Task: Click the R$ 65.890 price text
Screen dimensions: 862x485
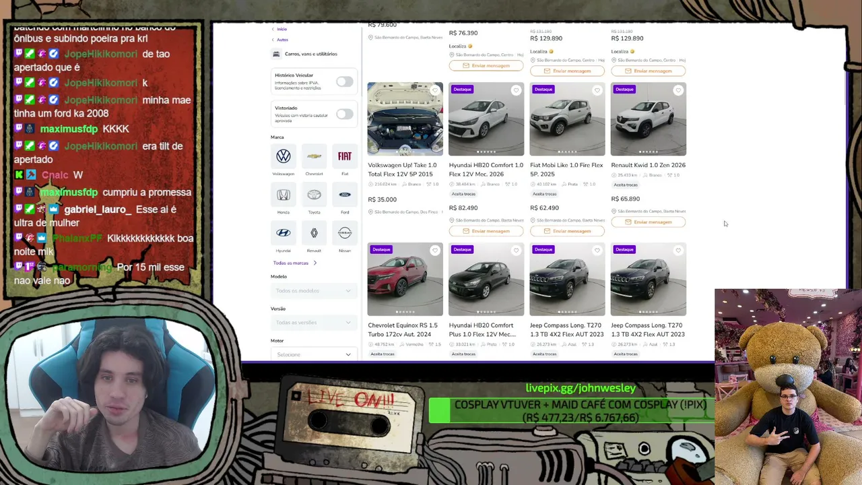Action: pyautogui.click(x=626, y=199)
